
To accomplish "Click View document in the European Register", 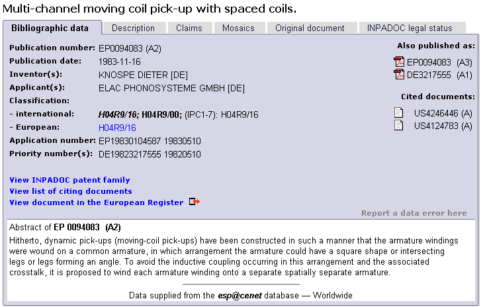I will tap(96, 202).
